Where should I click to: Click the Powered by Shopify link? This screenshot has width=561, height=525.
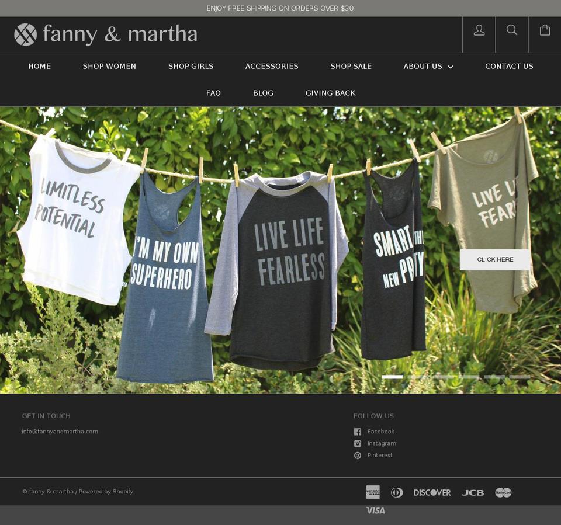coord(106,491)
